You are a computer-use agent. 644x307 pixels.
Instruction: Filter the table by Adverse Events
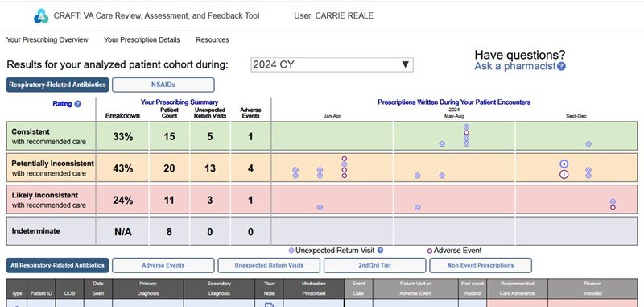click(x=163, y=265)
